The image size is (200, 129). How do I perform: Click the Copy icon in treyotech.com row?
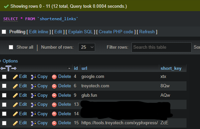(x=33, y=86)
